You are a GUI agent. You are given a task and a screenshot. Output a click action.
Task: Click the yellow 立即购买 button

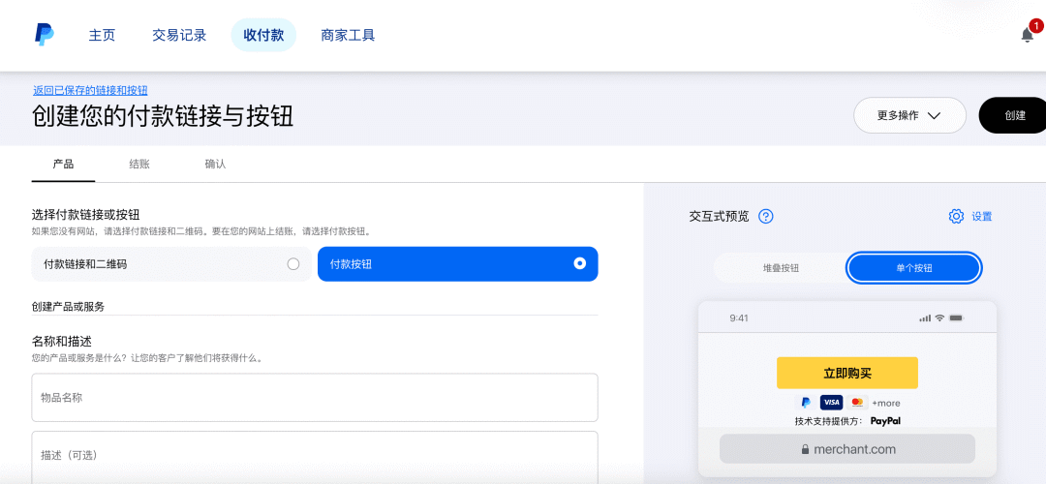coord(847,373)
